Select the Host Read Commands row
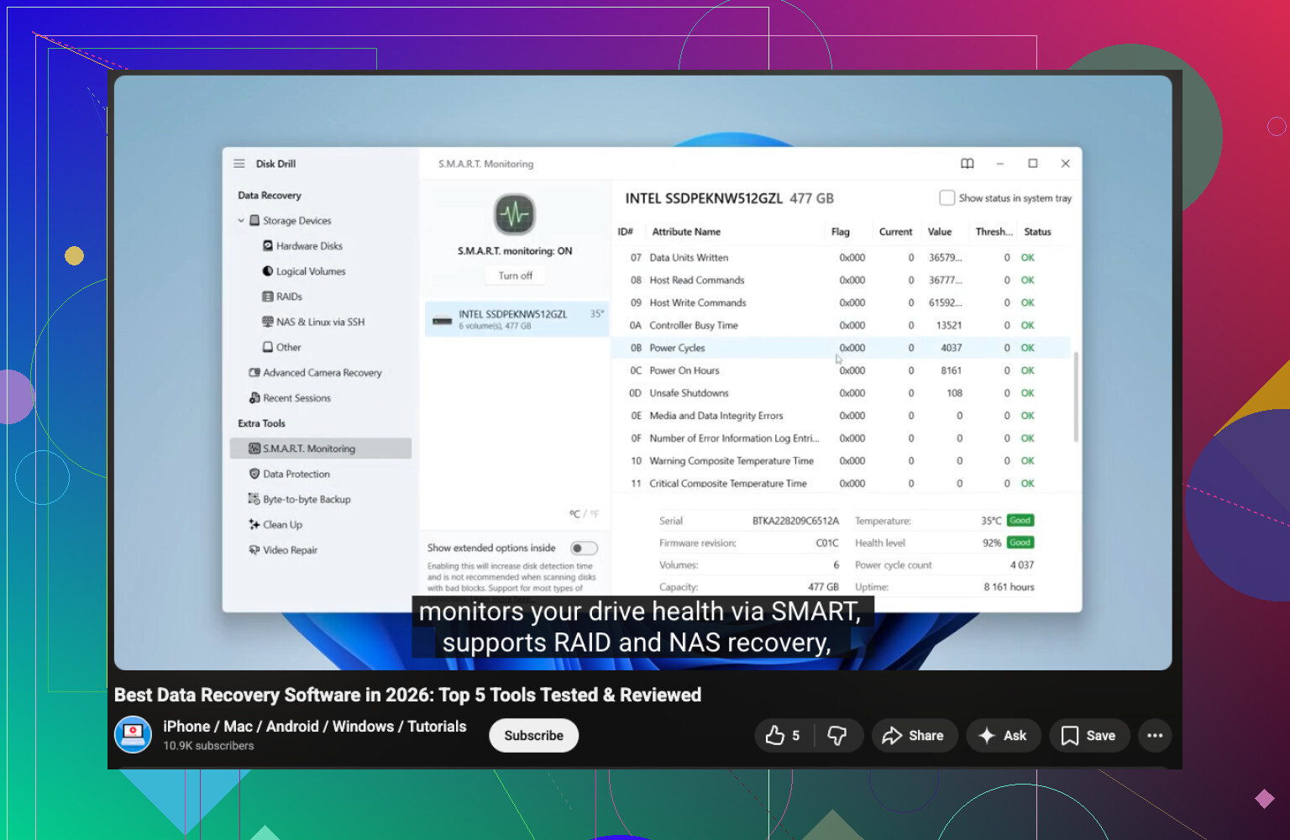 [842, 280]
